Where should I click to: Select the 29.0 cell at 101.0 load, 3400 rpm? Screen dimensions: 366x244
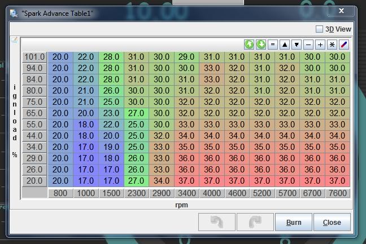tap(187, 57)
